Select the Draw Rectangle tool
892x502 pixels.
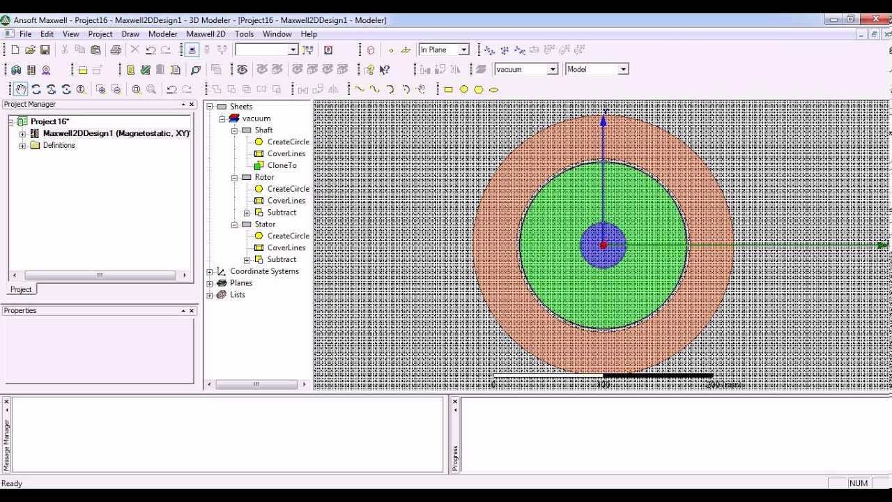448,89
